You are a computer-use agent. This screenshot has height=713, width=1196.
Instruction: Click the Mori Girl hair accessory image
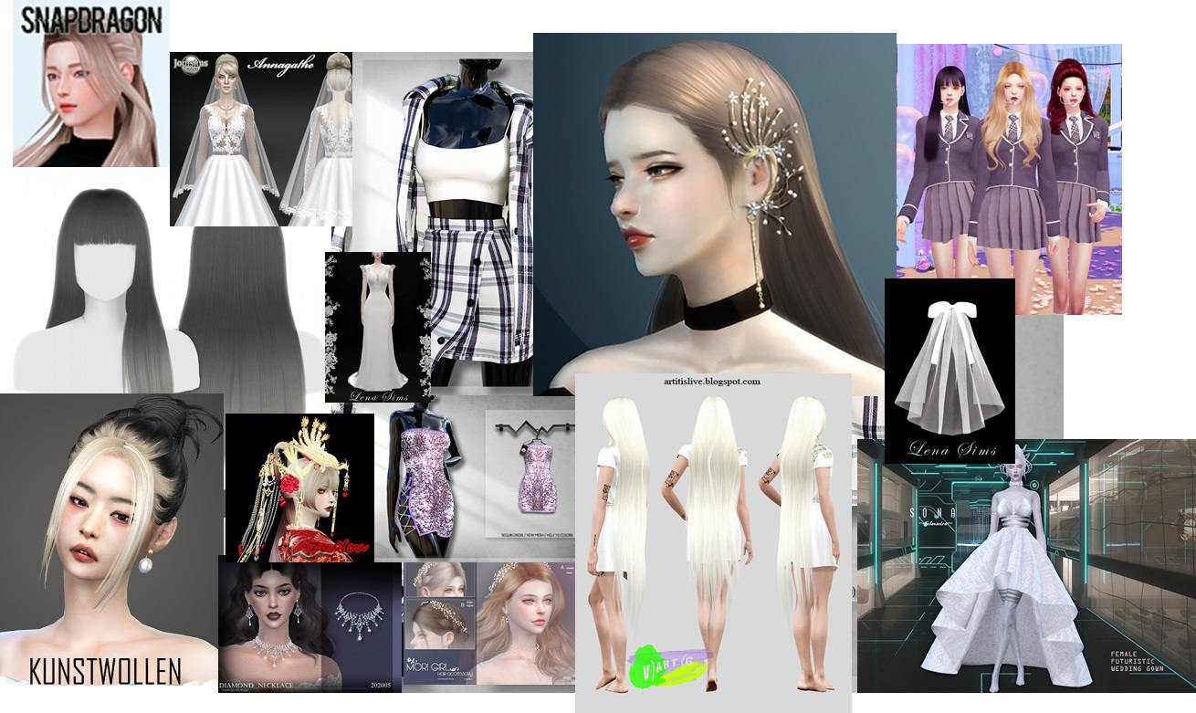click(489, 629)
